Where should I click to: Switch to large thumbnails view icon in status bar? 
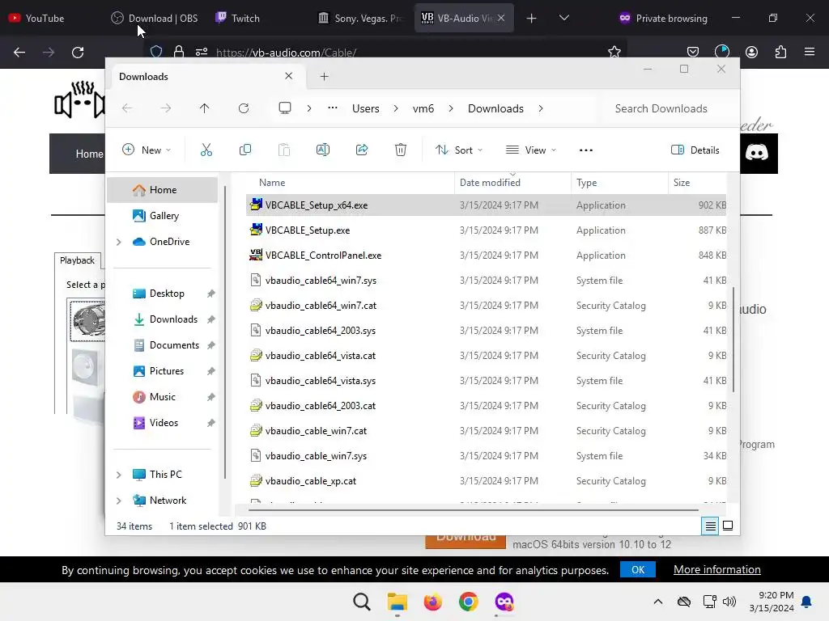(x=728, y=526)
